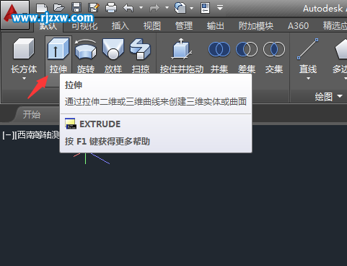Screen dimensions: 347x266
Task: Apply the 并集 Union operation
Action: (x=219, y=56)
